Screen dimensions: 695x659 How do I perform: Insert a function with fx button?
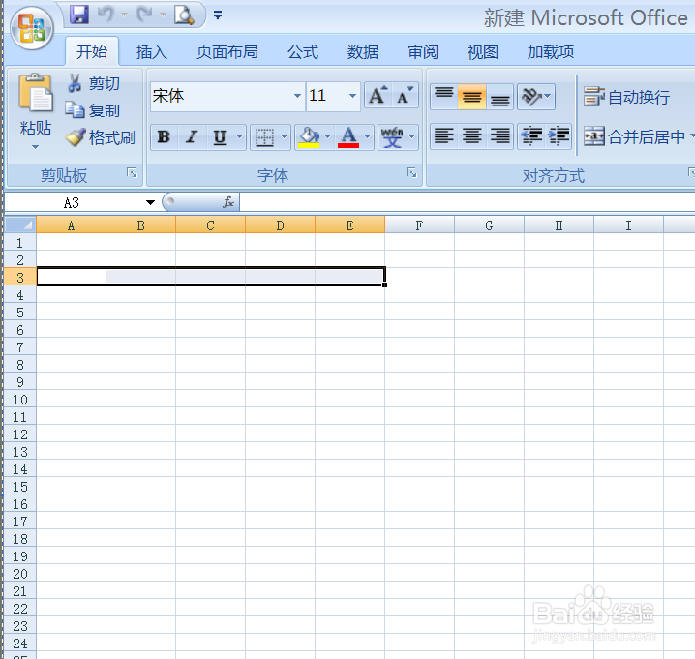(x=228, y=202)
